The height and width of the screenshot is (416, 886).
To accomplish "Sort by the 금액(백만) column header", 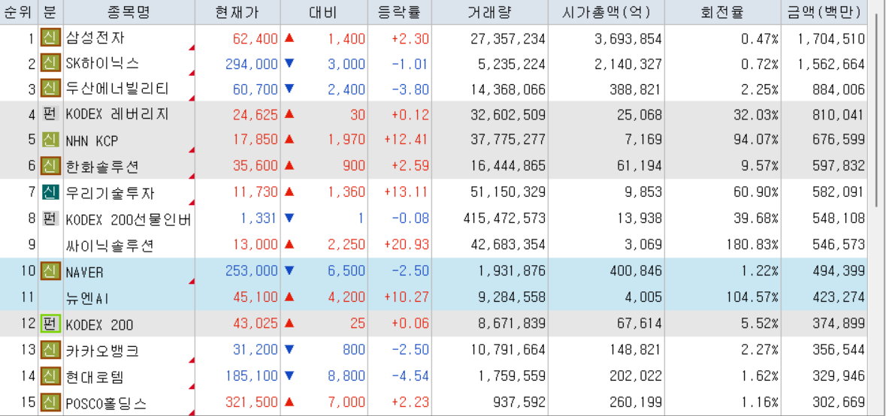I will click(824, 13).
